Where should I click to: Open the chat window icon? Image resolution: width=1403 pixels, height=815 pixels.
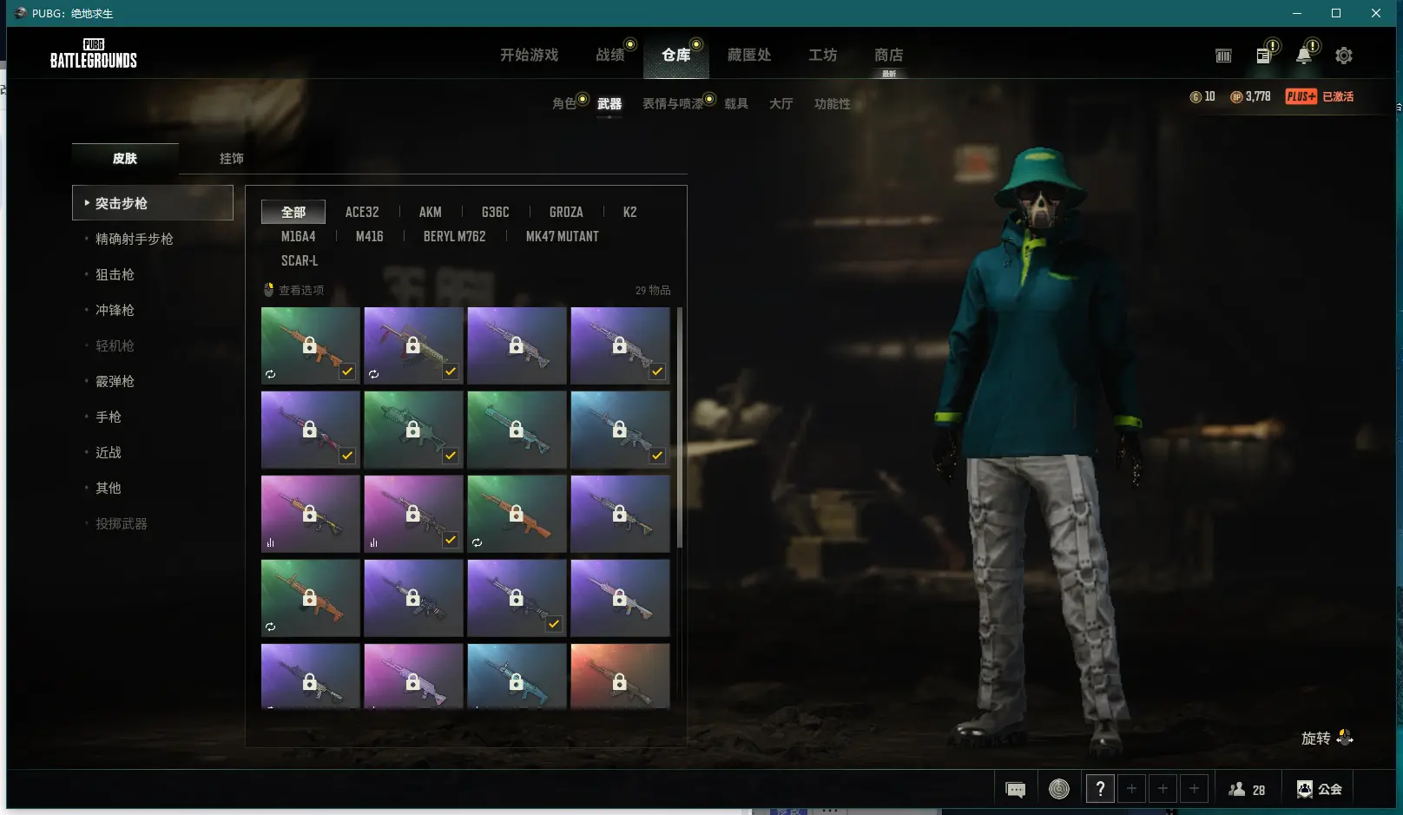1015,789
